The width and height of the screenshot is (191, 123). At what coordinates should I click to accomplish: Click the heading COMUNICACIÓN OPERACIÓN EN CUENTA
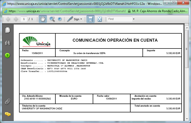[115, 40]
